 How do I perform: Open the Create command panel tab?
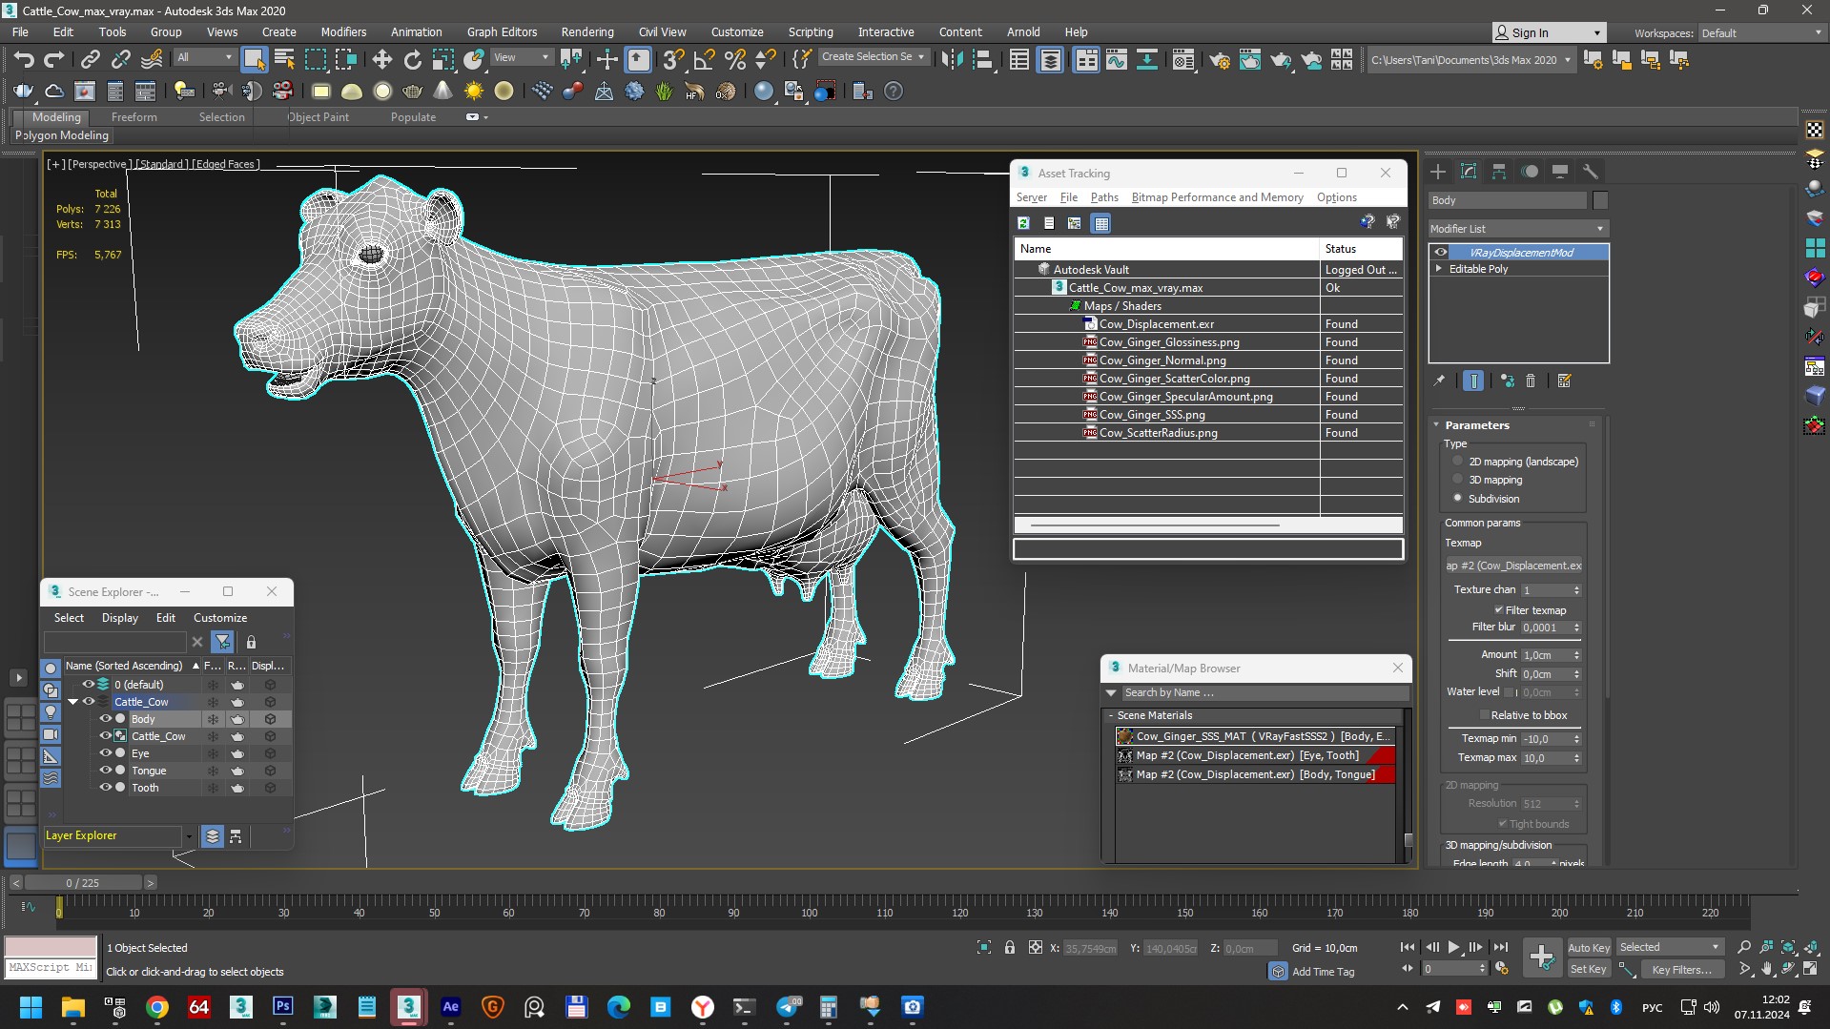point(1438,172)
